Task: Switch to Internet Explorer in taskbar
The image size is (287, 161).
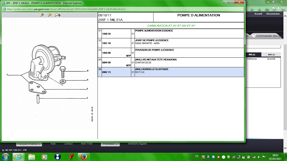Action: [x=18, y=157]
